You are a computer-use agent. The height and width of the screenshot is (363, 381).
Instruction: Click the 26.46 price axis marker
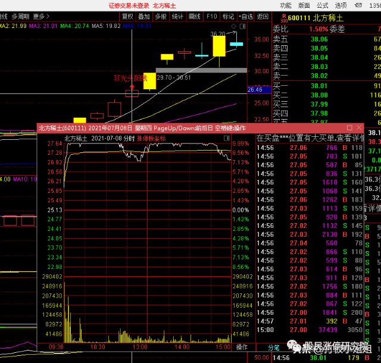point(259,90)
